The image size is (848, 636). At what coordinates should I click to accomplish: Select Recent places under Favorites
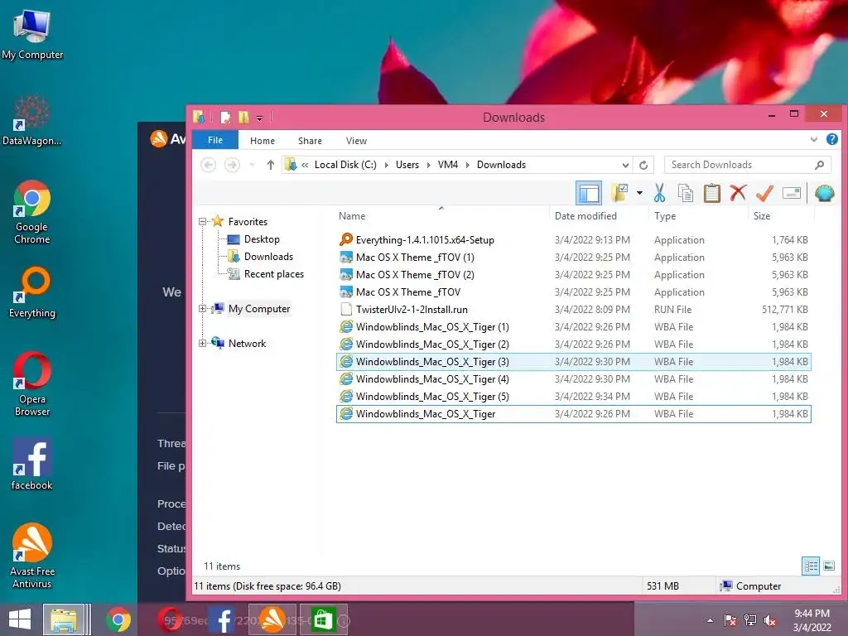(x=265, y=273)
